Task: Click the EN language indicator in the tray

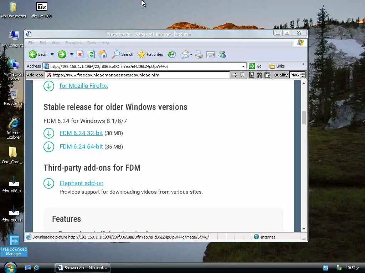Action: [325, 268]
